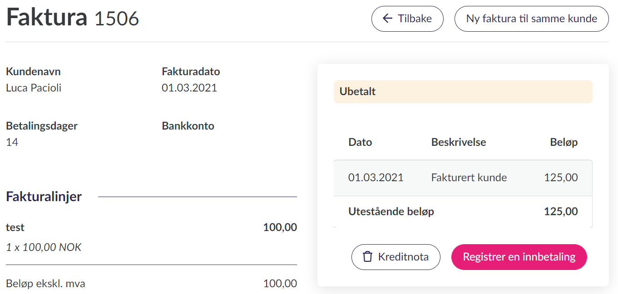618x294 pixels.
Task: Click the Ubetalt status banner
Action: (463, 92)
